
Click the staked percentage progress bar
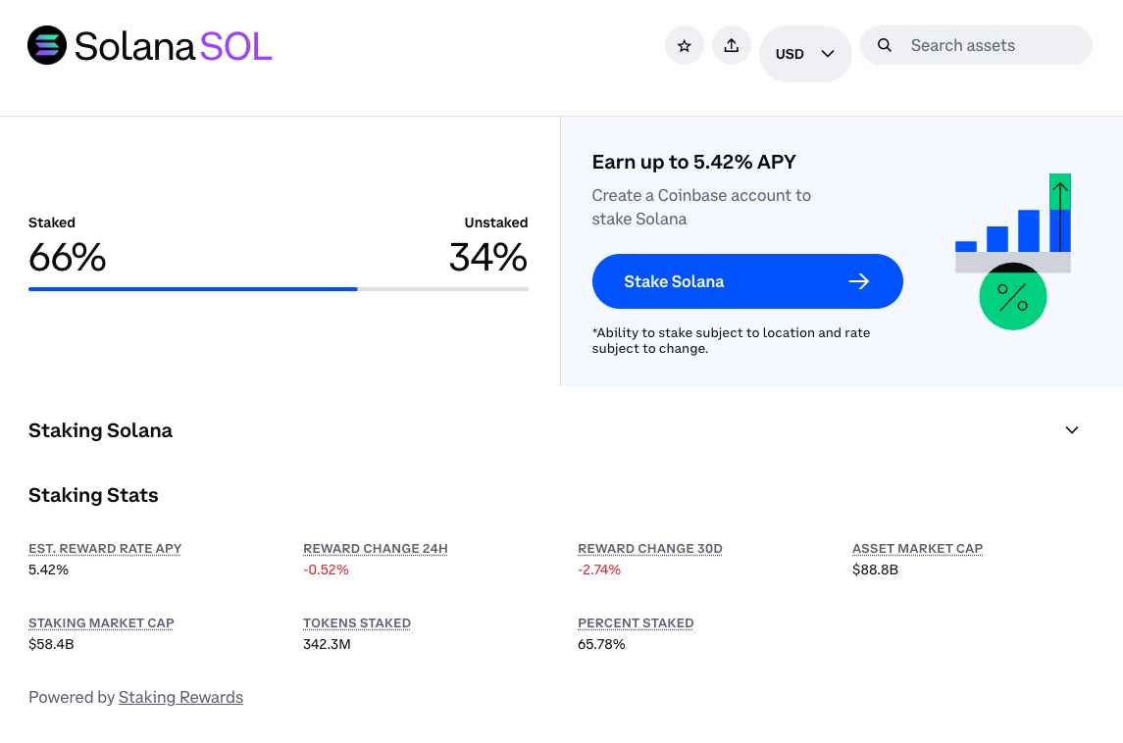(278, 289)
